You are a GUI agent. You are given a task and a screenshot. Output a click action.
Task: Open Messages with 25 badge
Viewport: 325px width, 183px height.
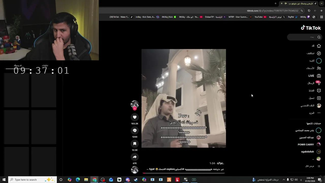(318, 83)
